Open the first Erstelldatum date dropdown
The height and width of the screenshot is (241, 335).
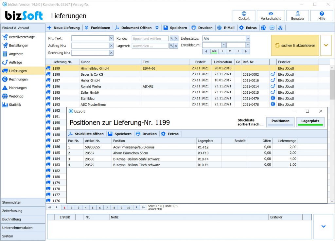[x=224, y=45]
